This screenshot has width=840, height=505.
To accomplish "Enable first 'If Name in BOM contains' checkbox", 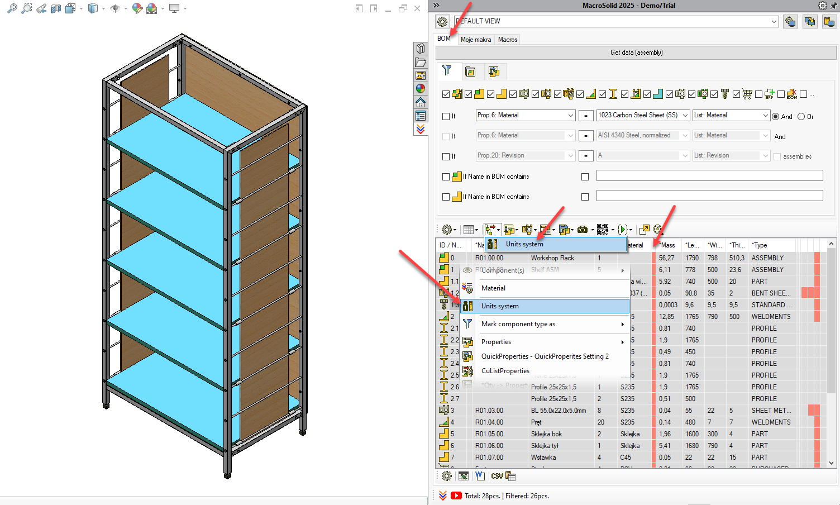I will coord(446,177).
